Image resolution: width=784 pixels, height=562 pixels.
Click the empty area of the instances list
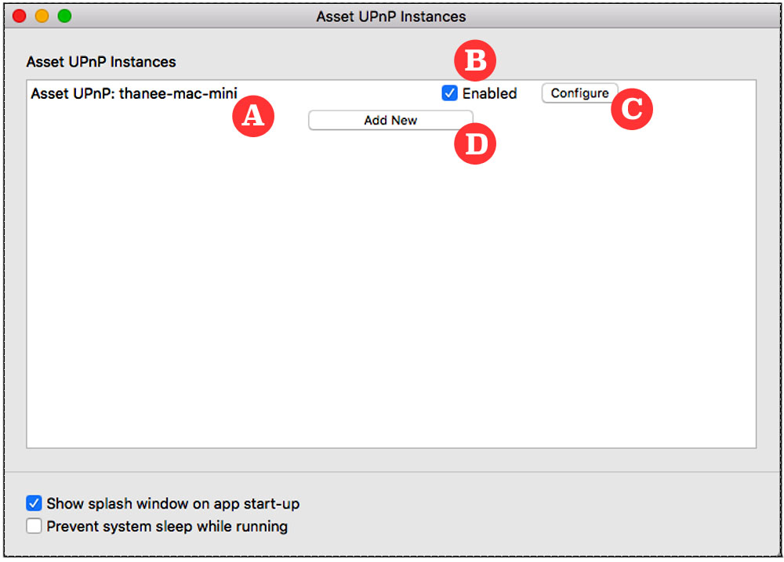(390, 298)
